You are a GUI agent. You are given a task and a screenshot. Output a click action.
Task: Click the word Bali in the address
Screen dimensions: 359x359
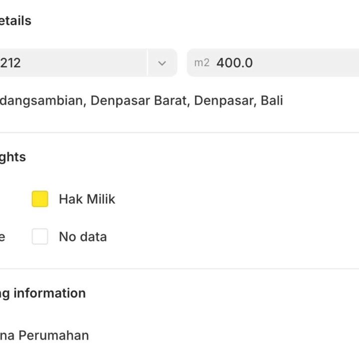(272, 101)
